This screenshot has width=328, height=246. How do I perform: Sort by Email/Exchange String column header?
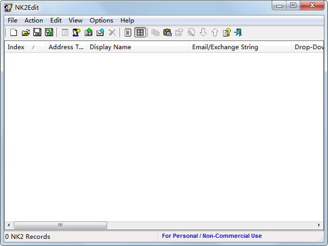pyautogui.click(x=225, y=47)
